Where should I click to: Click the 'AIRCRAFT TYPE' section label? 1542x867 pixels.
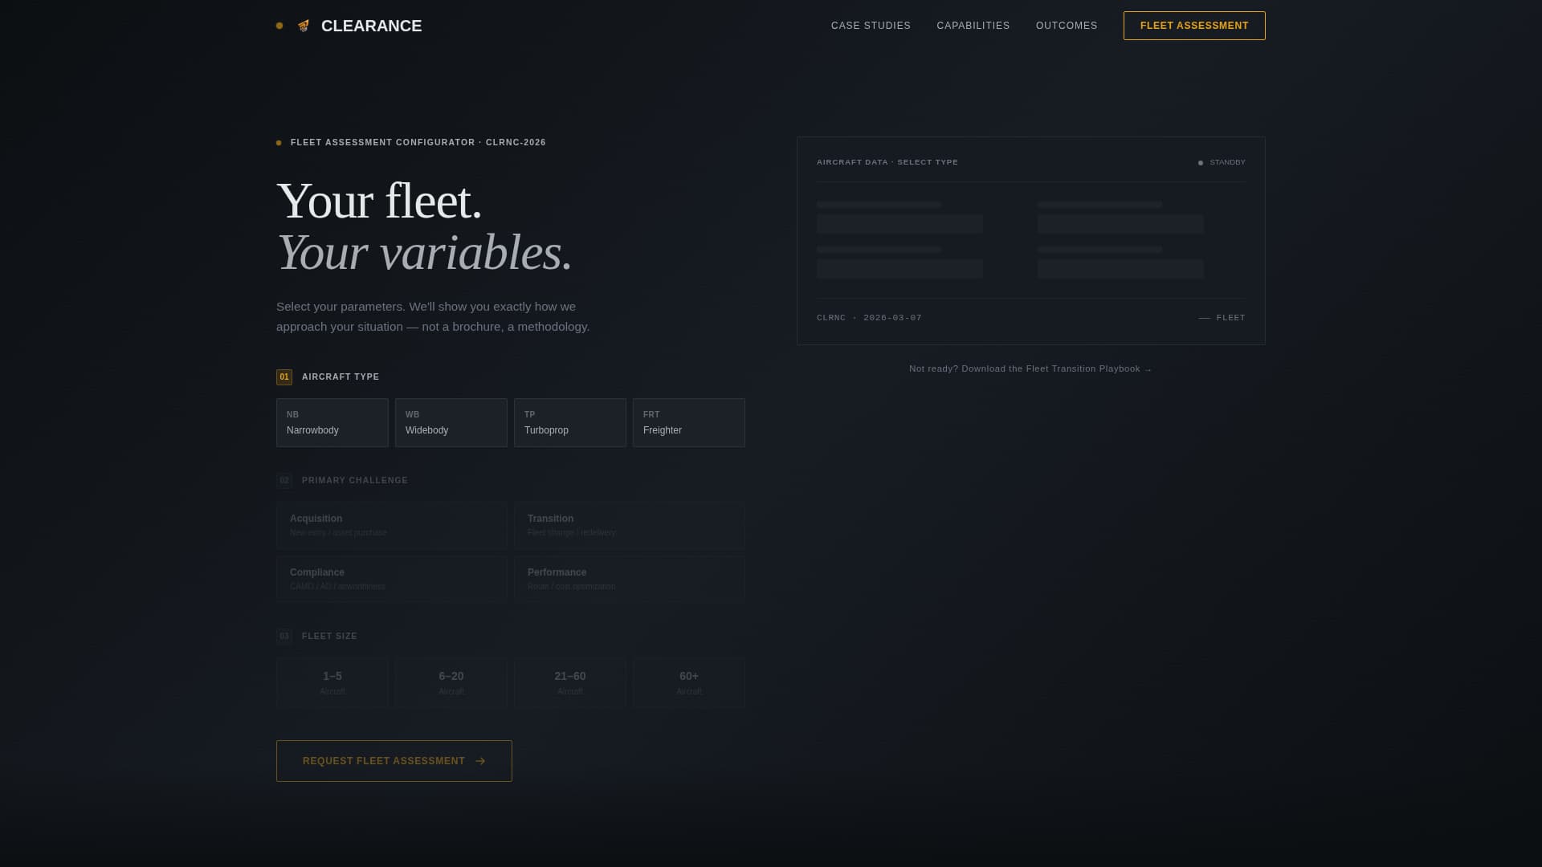pyautogui.click(x=341, y=377)
